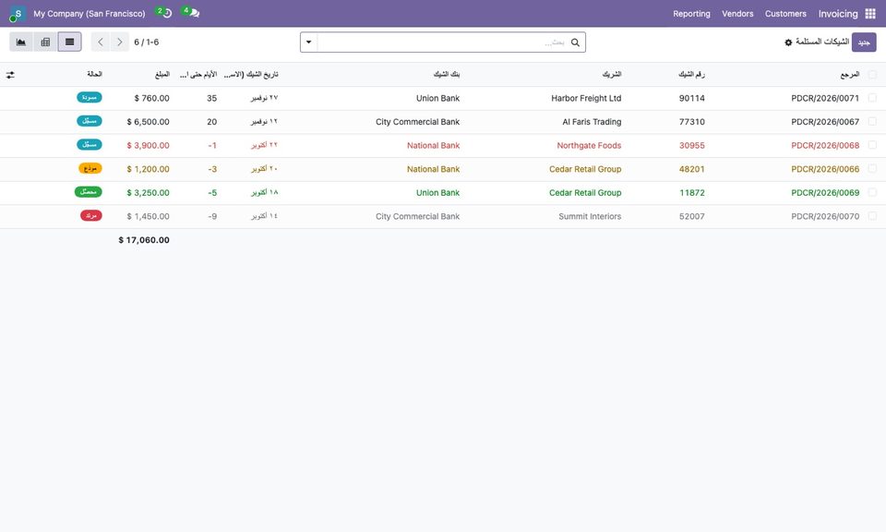Open the Reporting menu
The width and height of the screenshot is (886, 532).
(x=691, y=14)
